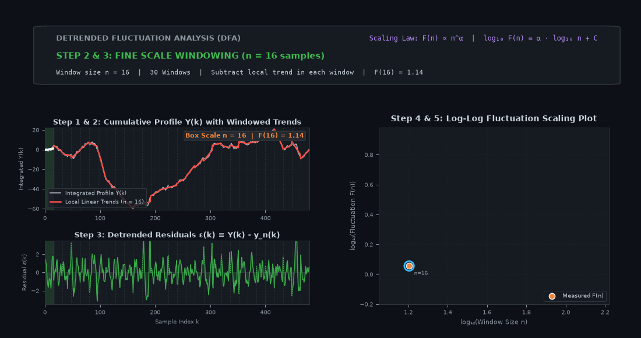Screen dimensions: 641x338
Task: Click the orange Measured F(n) legend marker
Action: 552,296
